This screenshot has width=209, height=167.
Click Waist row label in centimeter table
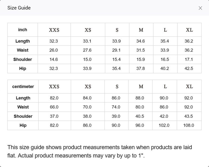[x=23, y=107]
